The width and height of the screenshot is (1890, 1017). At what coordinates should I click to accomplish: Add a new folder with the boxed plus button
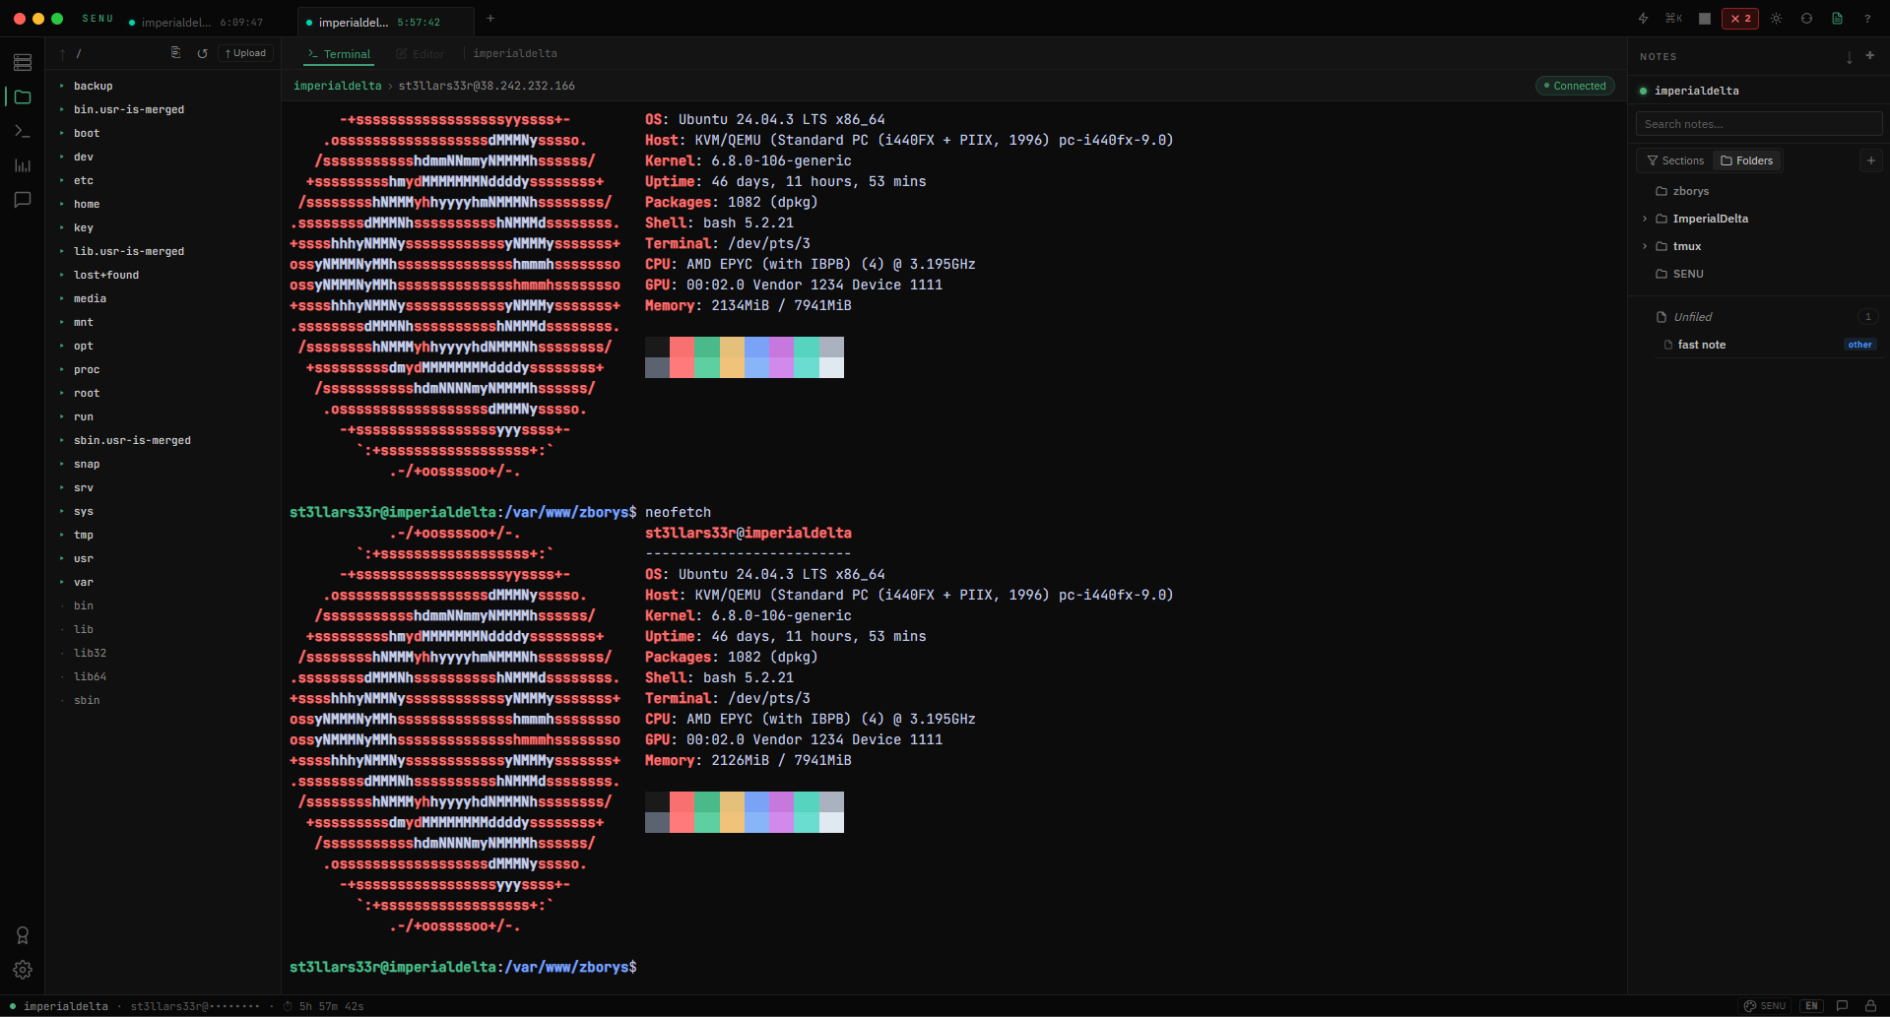tap(1870, 160)
